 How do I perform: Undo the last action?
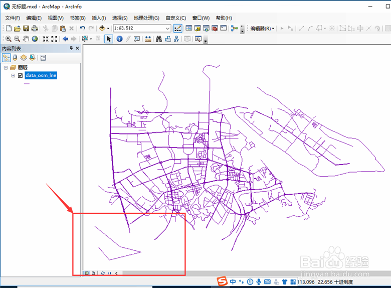83,28
